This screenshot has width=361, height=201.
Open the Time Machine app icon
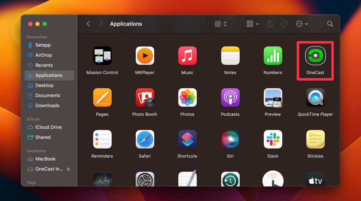(x=230, y=179)
